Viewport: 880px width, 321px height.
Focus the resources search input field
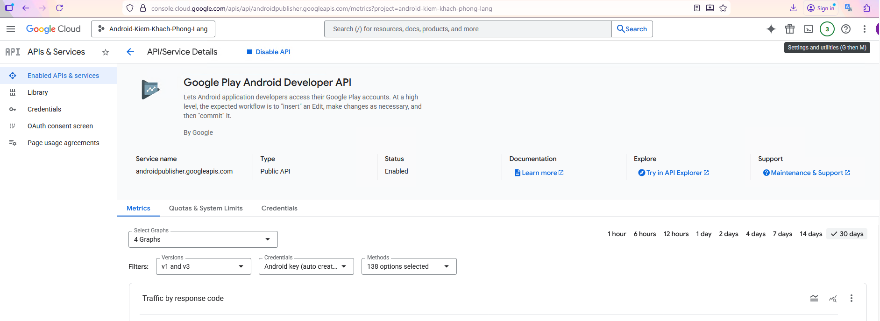click(468, 29)
